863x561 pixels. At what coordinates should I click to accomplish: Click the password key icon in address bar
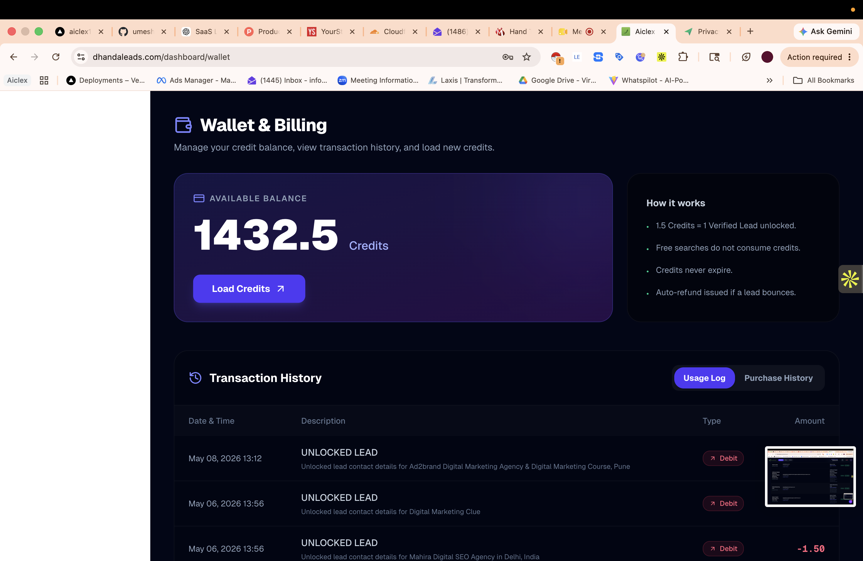[508, 57]
